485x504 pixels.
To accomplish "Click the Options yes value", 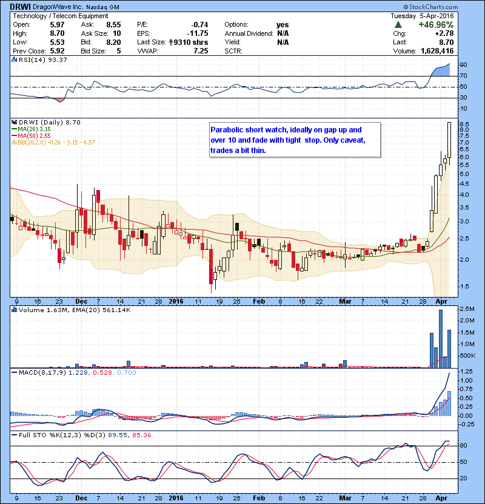I will [x=283, y=25].
